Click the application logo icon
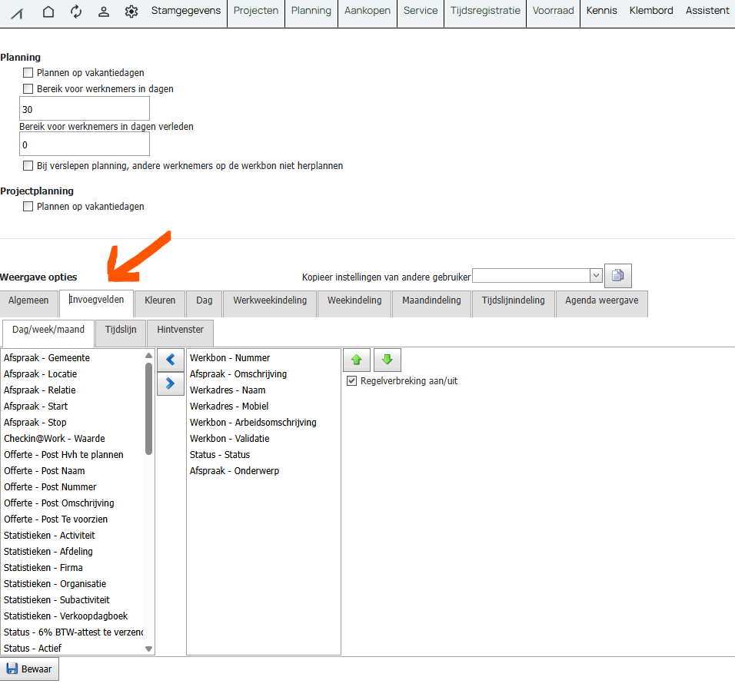The image size is (735, 687). tap(18, 13)
